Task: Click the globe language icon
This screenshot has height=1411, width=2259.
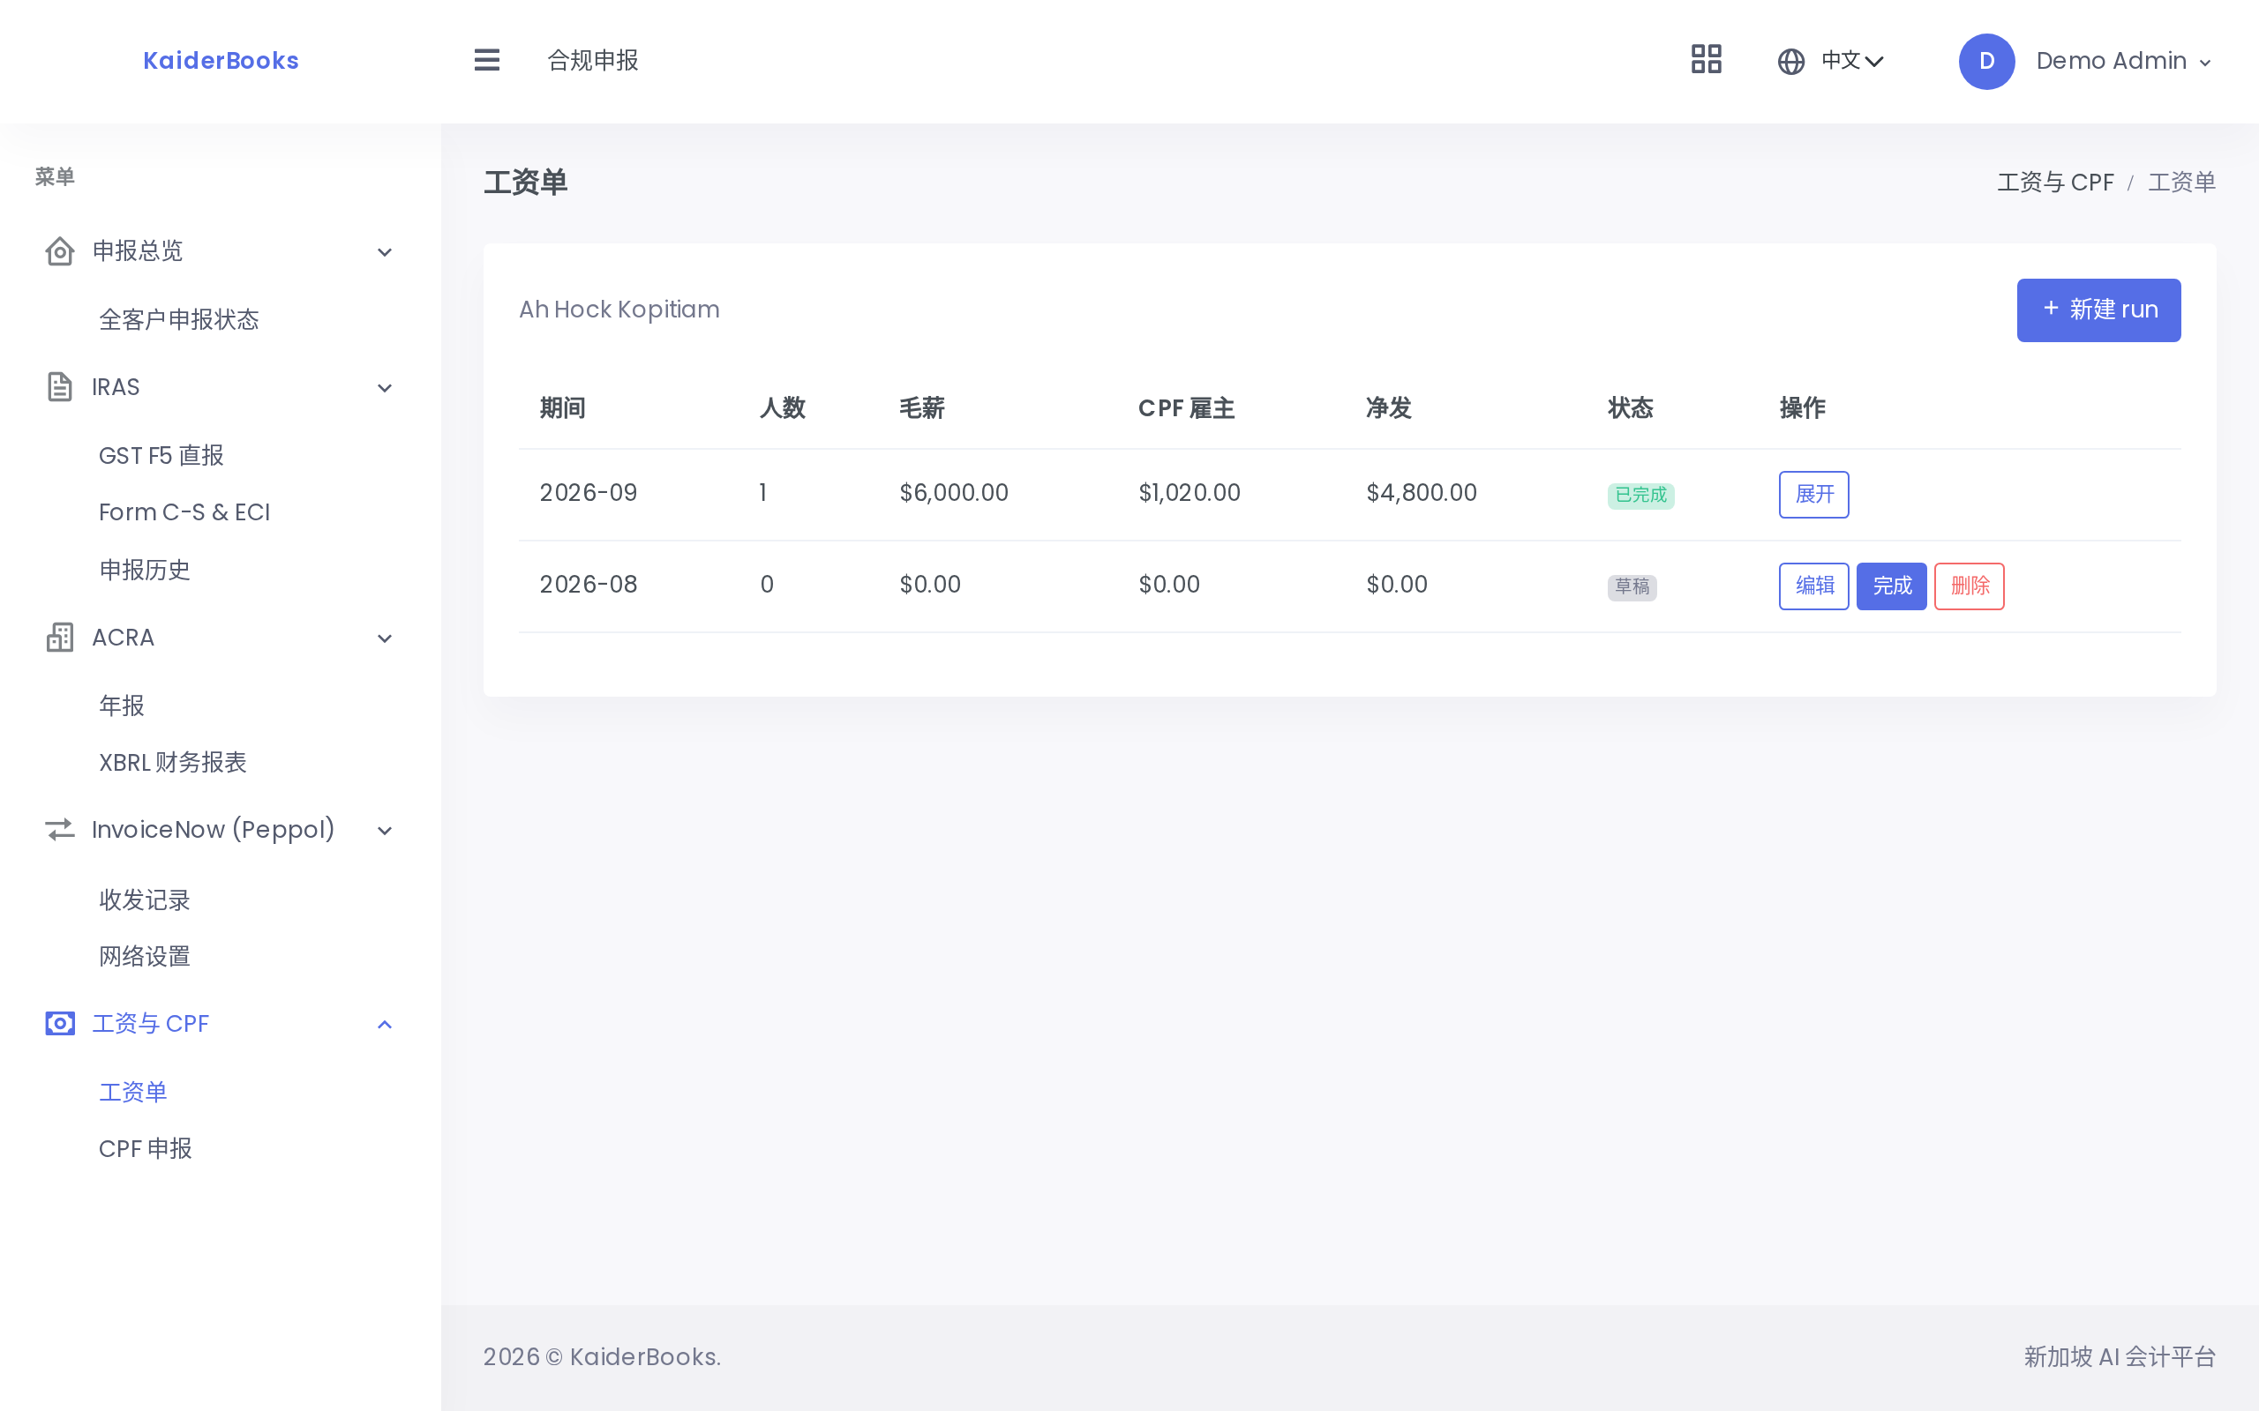Action: point(1790,62)
